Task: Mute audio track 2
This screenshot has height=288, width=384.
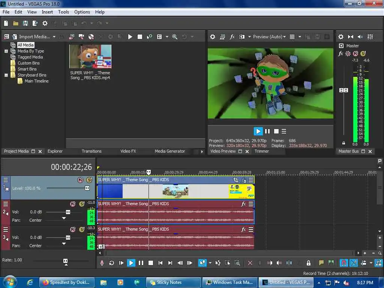Action: tap(73, 204)
